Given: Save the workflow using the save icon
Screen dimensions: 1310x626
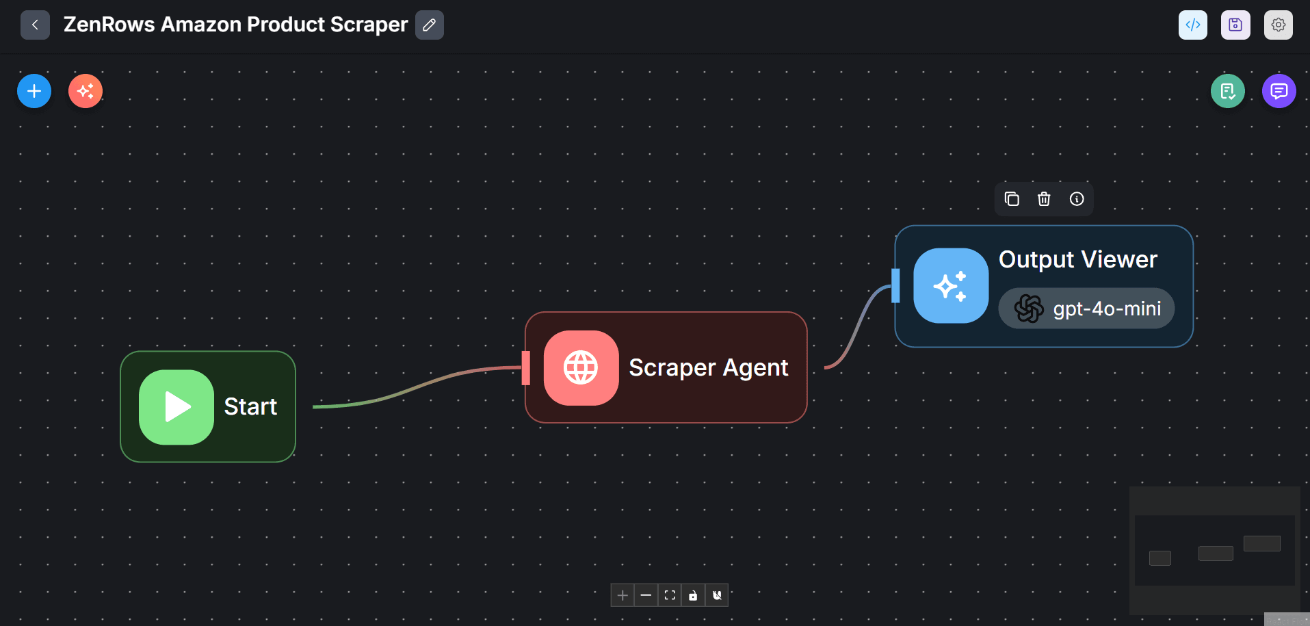Looking at the screenshot, I should pyautogui.click(x=1235, y=25).
